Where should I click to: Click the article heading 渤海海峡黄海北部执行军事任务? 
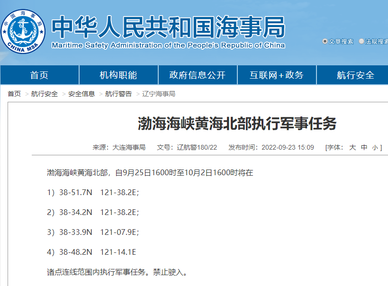[x=237, y=124]
